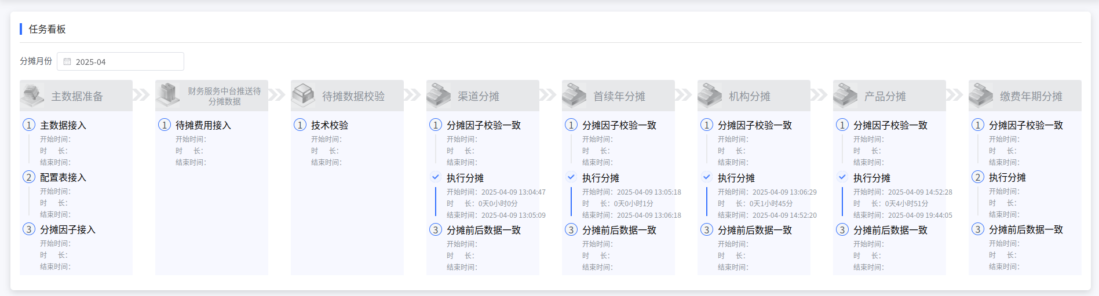Screen dimensions: 1099x296
Task: Click start time 2025-04-09 13:04:47
Action: [x=513, y=192]
